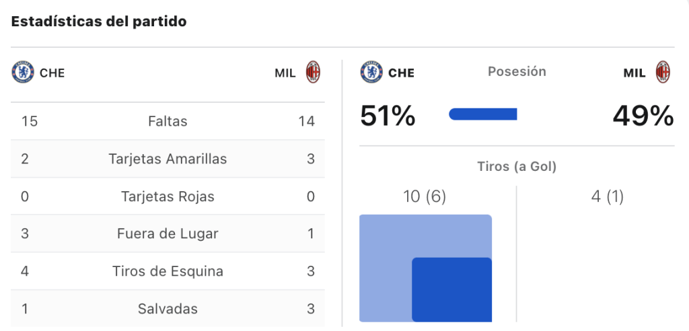Click the AC Milan crest in possession panel
Screen dimensions: 689x331
click(x=663, y=72)
